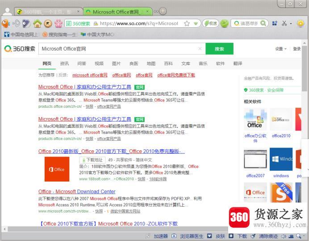The height and width of the screenshot is (241, 309).
Task: Click the address bar URL field
Action: tap(139, 24)
